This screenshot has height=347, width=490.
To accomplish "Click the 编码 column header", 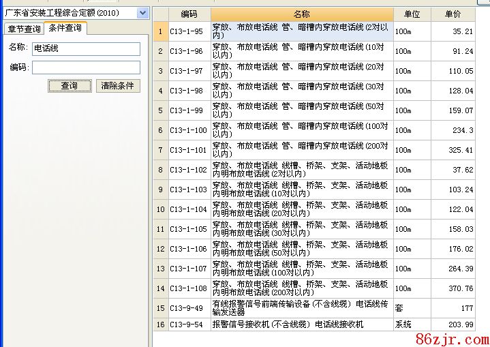I will 189,14.
